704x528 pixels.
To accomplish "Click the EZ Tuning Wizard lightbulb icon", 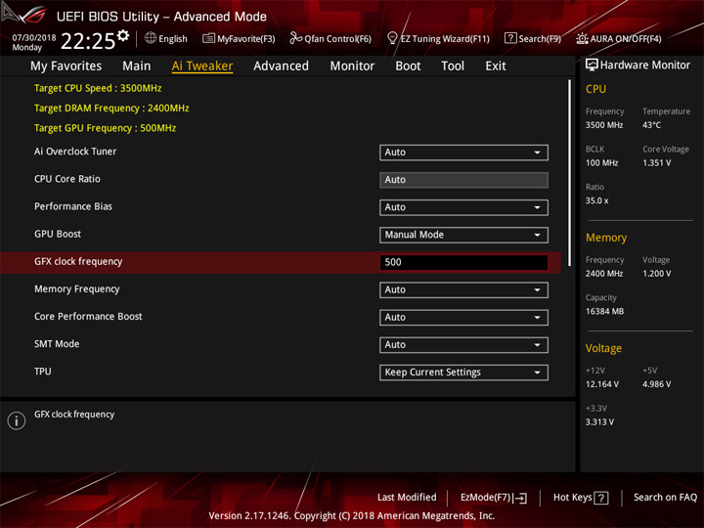I will click(x=392, y=38).
